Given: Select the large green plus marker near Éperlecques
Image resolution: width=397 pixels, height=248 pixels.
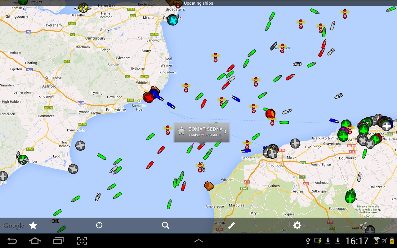Looking at the screenshot, I should [350, 197].
